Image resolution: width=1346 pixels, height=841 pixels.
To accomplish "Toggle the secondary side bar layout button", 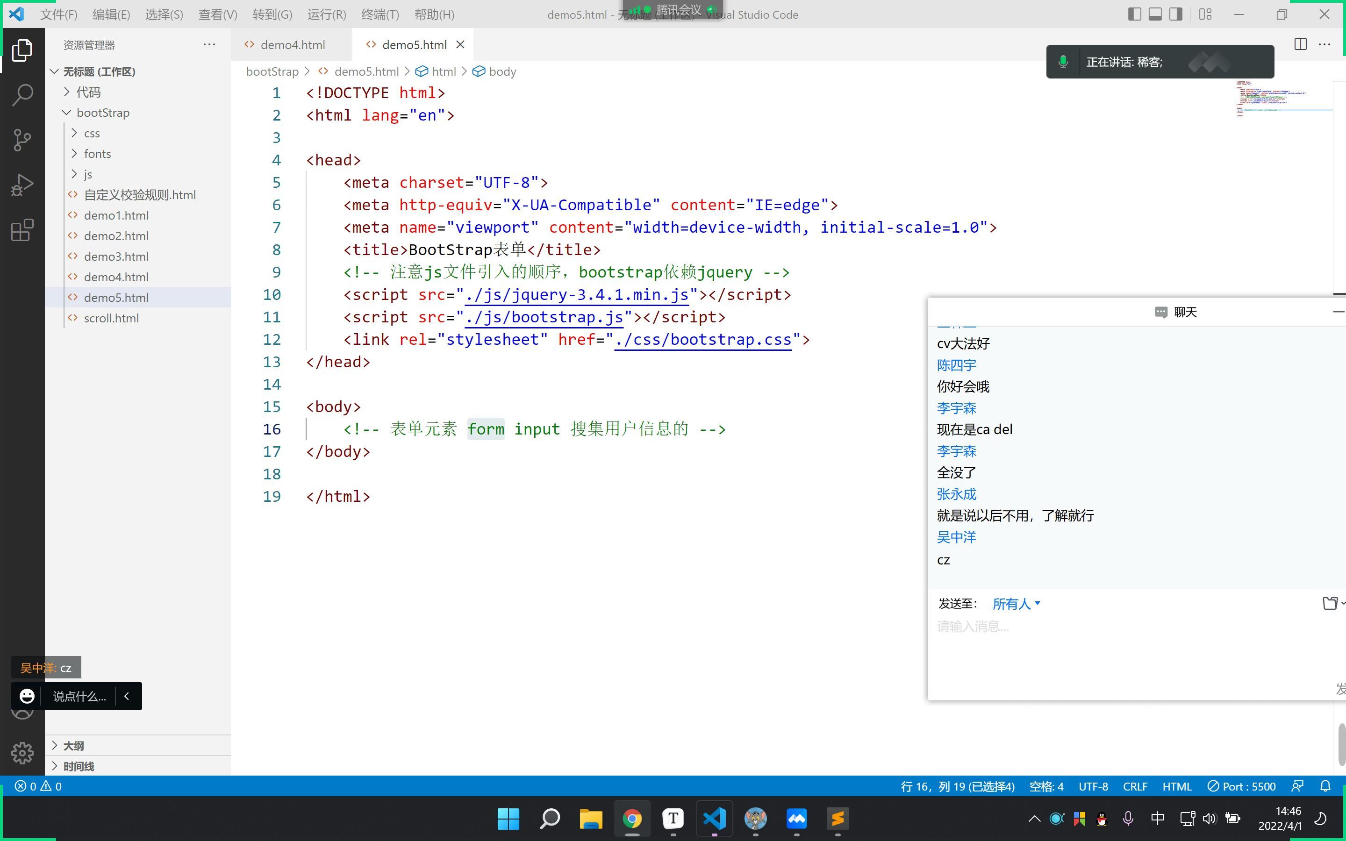I will 1175,14.
